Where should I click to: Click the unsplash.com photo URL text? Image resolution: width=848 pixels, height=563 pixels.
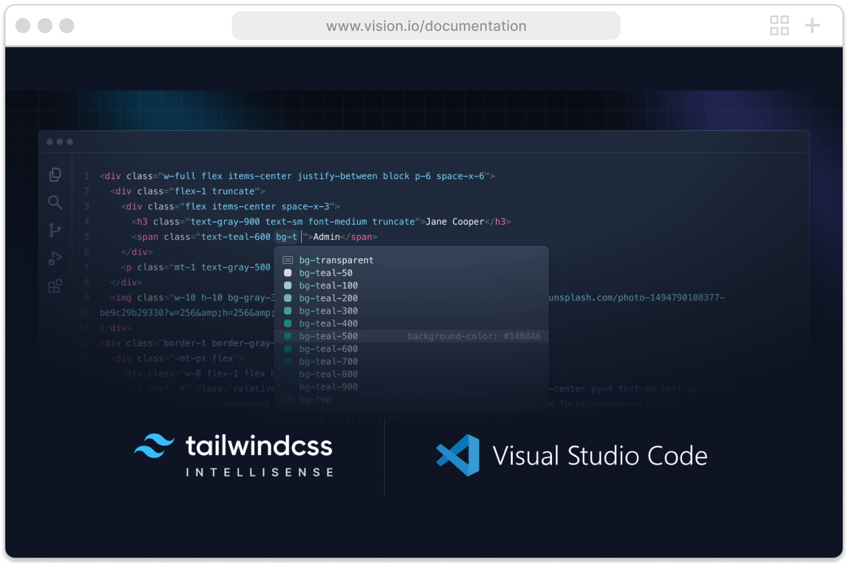636,298
